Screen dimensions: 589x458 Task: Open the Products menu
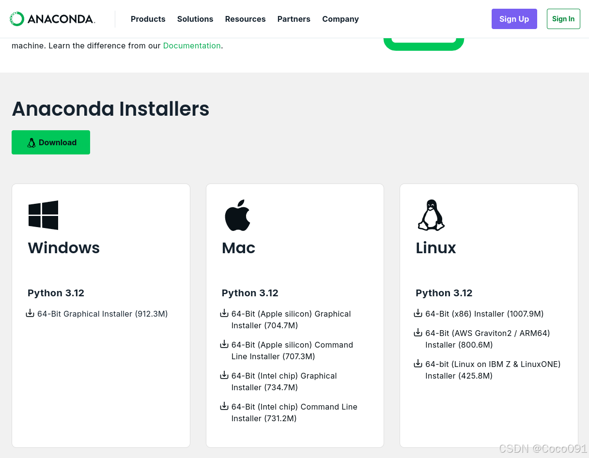click(x=148, y=19)
